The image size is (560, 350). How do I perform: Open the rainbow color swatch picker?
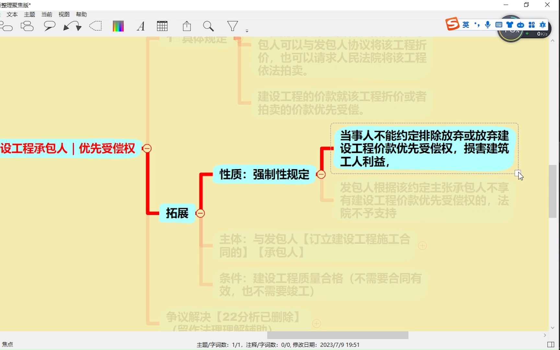tap(118, 26)
